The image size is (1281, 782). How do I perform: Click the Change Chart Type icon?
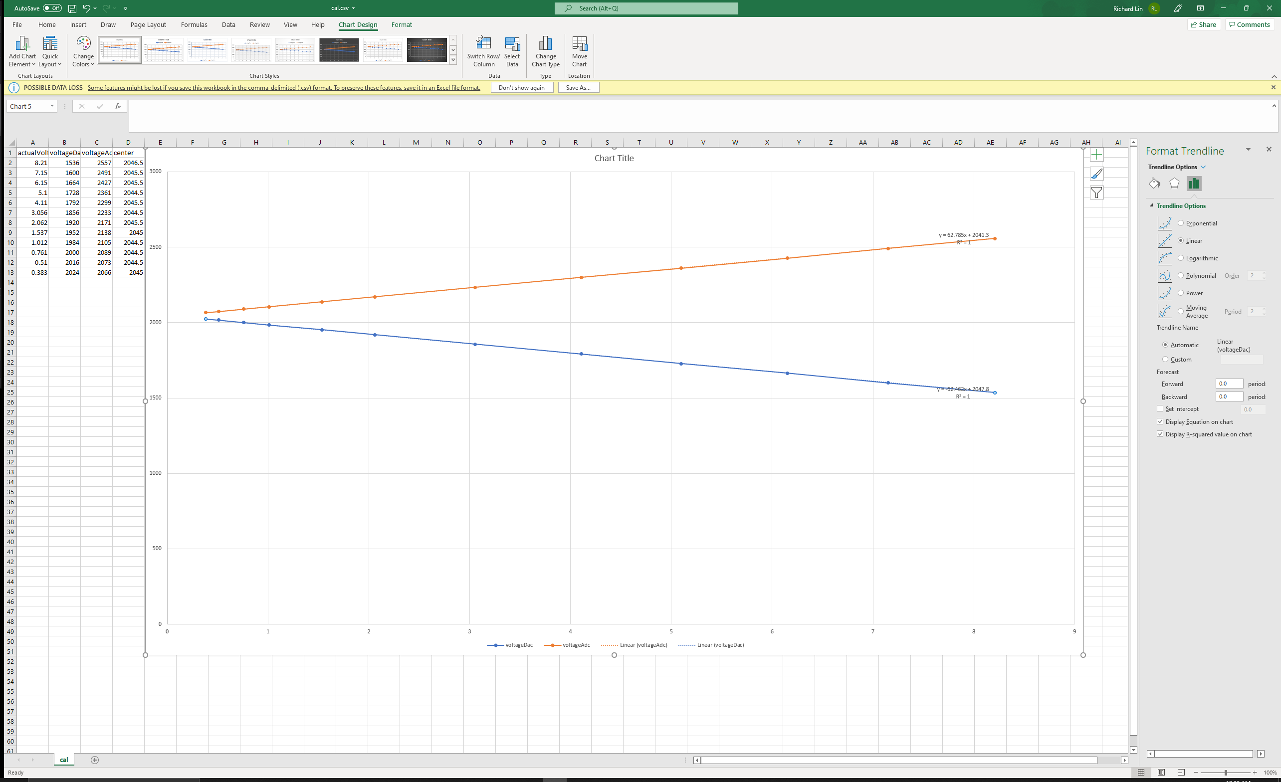(545, 44)
